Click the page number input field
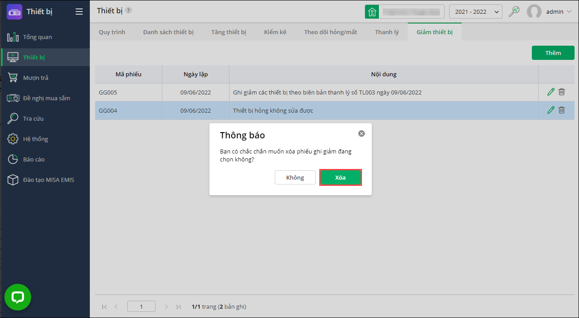 click(x=141, y=306)
